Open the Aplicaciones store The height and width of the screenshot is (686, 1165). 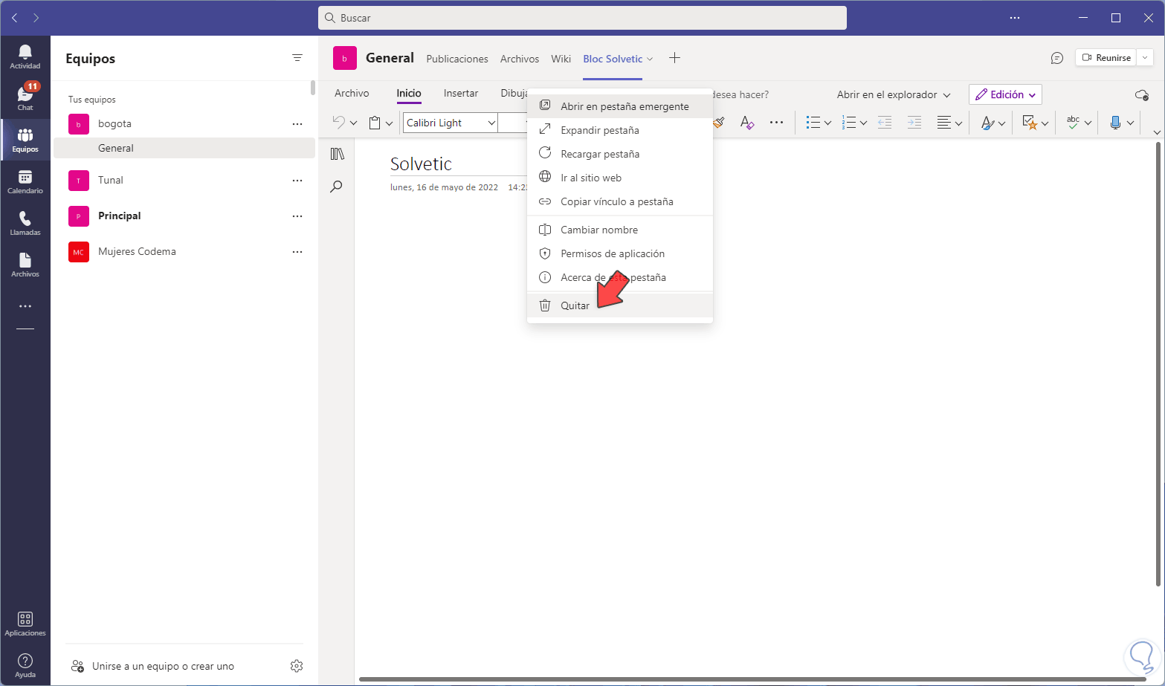click(25, 624)
